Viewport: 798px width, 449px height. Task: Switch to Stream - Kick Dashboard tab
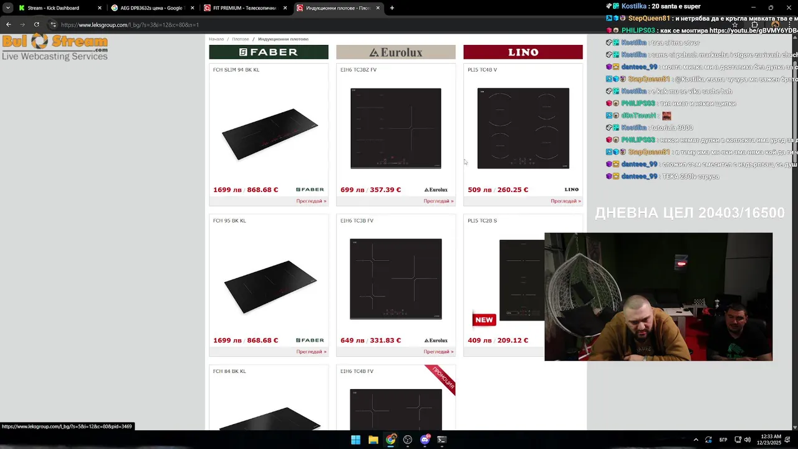coord(53,8)
